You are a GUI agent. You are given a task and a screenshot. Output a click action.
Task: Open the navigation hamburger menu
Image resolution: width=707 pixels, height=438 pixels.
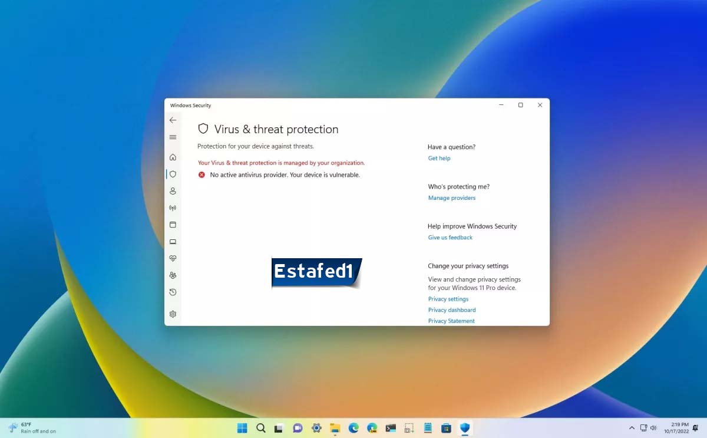[x=173, y=137]
